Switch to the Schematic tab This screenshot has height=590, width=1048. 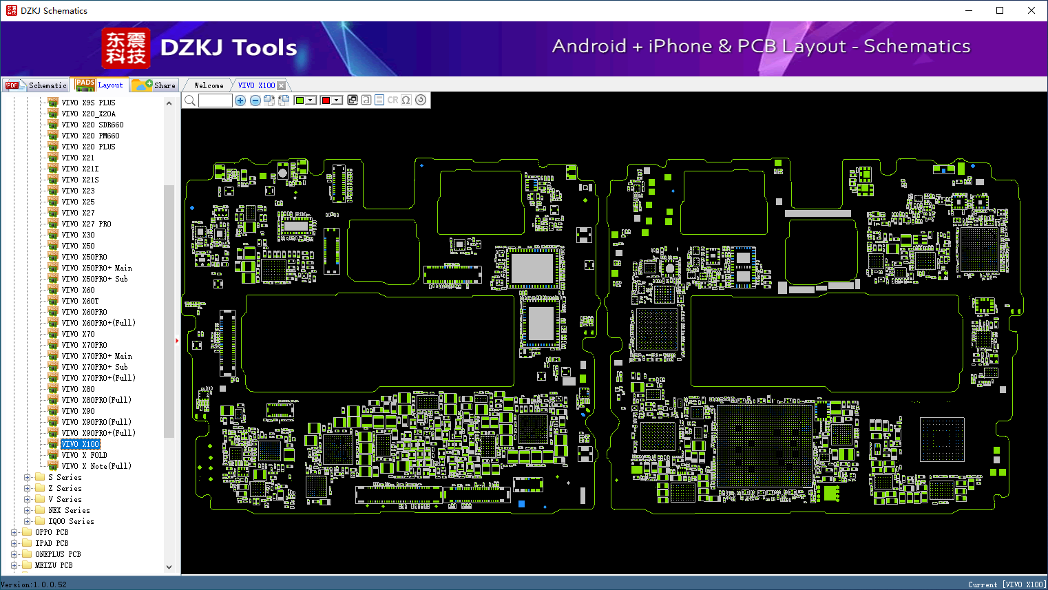point(36,85)
